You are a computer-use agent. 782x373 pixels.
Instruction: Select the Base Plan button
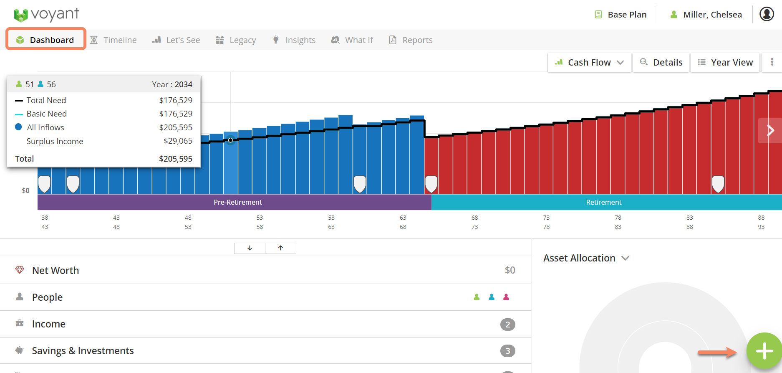click(x=621, y=15)
